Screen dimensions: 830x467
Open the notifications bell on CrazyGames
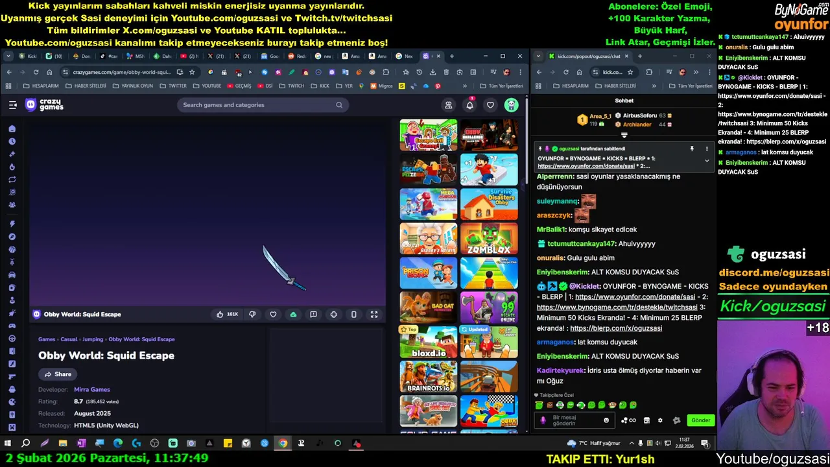tap(469, 105)
